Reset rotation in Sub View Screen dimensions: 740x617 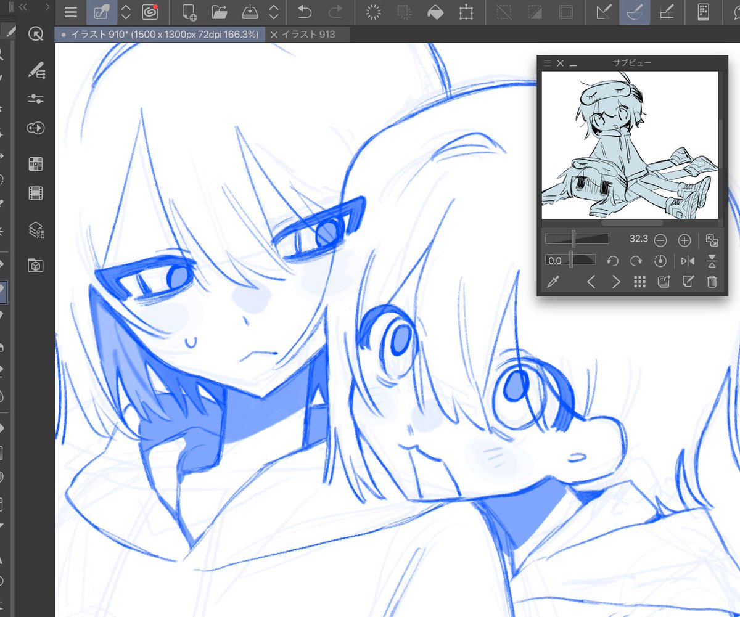(x=660, y=261)
